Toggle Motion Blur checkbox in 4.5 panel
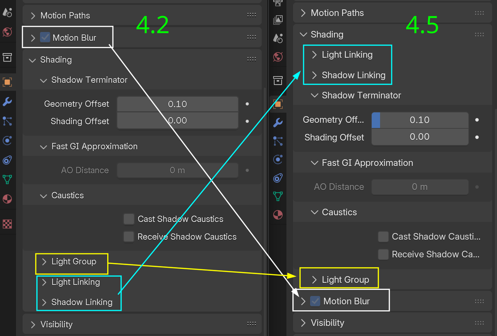This screenshot has height=336, width=497. click(315, 301)
